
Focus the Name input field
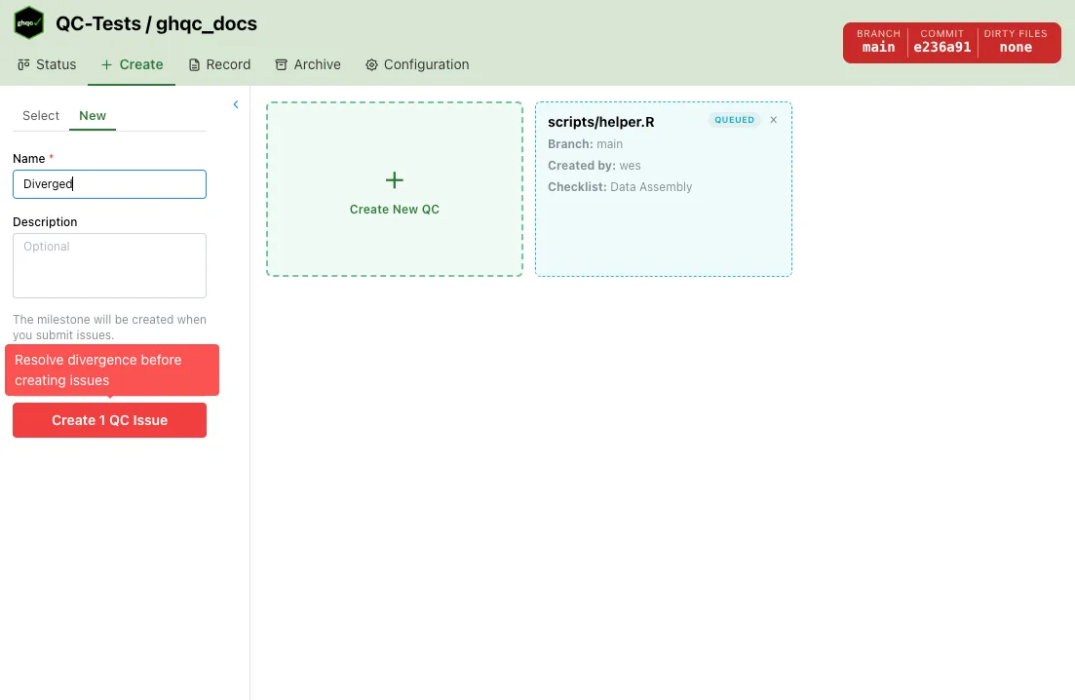(x=109, y=184)
